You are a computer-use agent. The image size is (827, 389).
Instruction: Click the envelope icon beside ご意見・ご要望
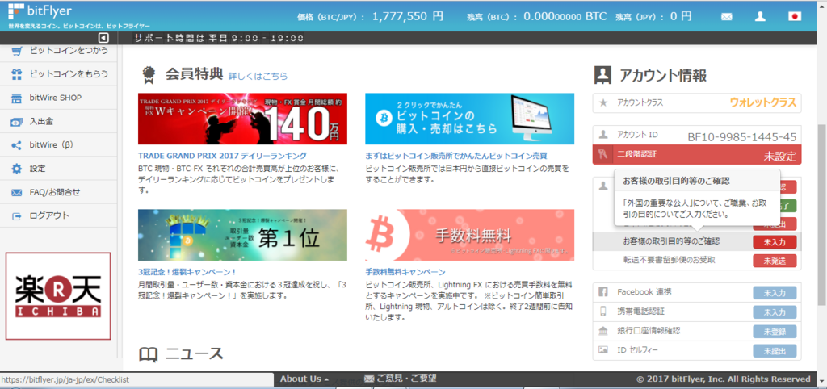point(368,379)
